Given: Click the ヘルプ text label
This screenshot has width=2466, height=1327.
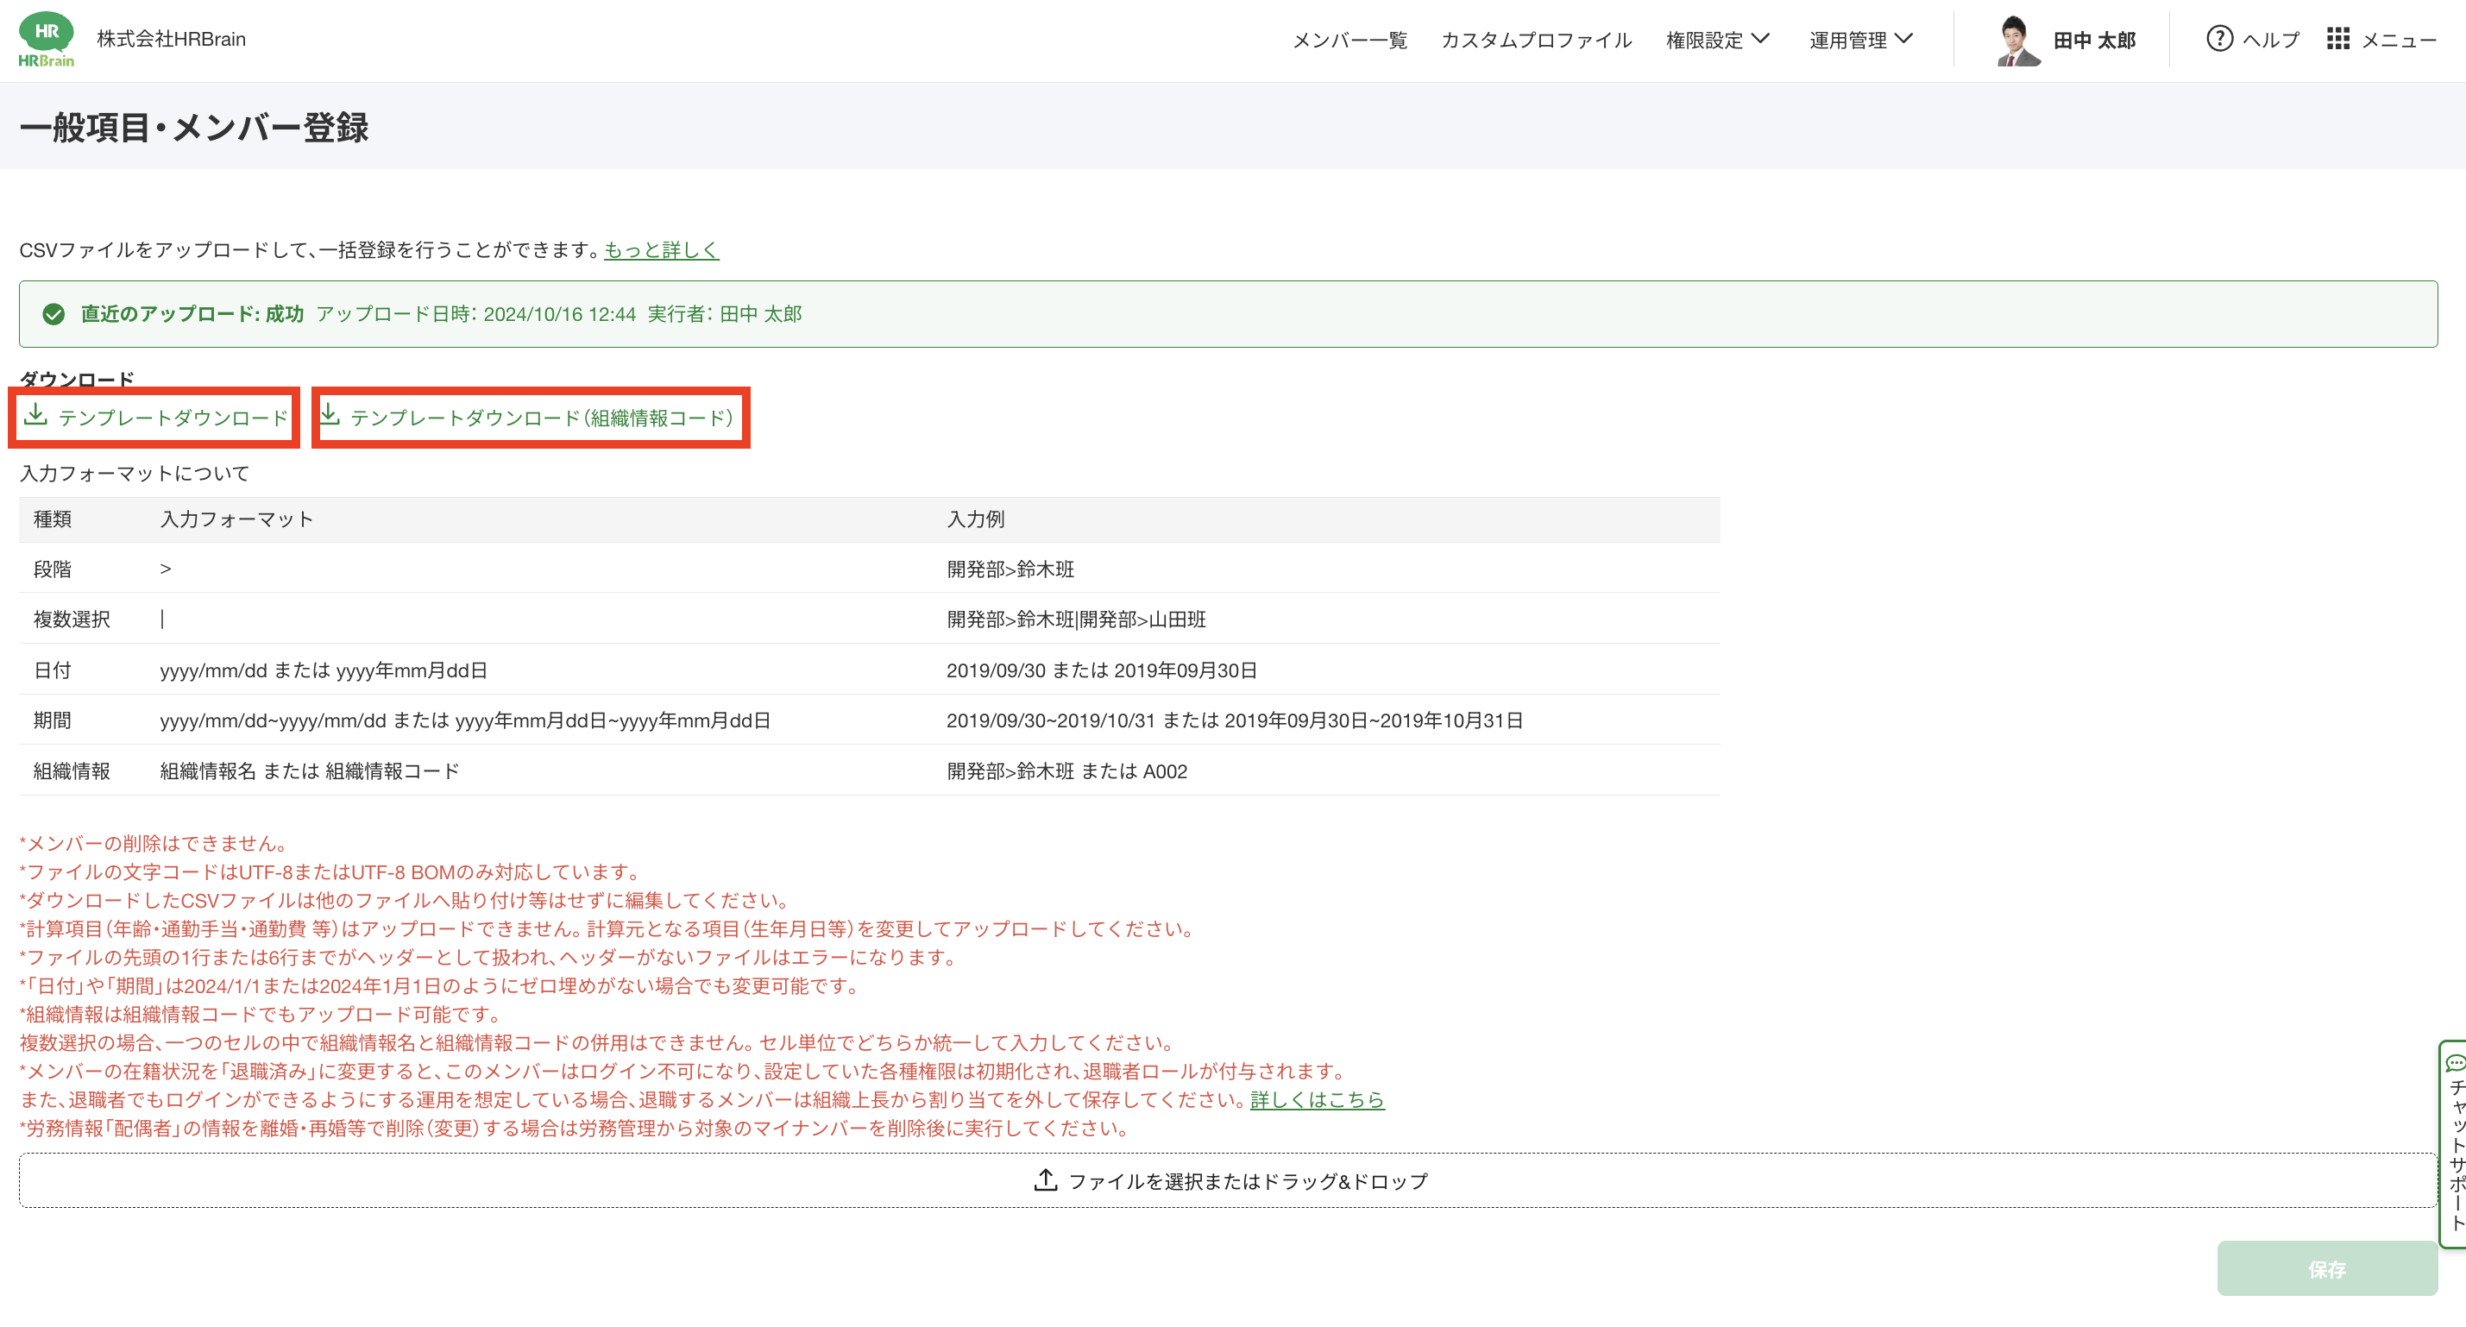Looking at the screenshot, I should (x=2271, y=41).
